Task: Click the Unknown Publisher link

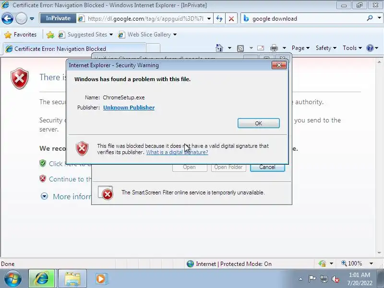Action: point(129,108)
